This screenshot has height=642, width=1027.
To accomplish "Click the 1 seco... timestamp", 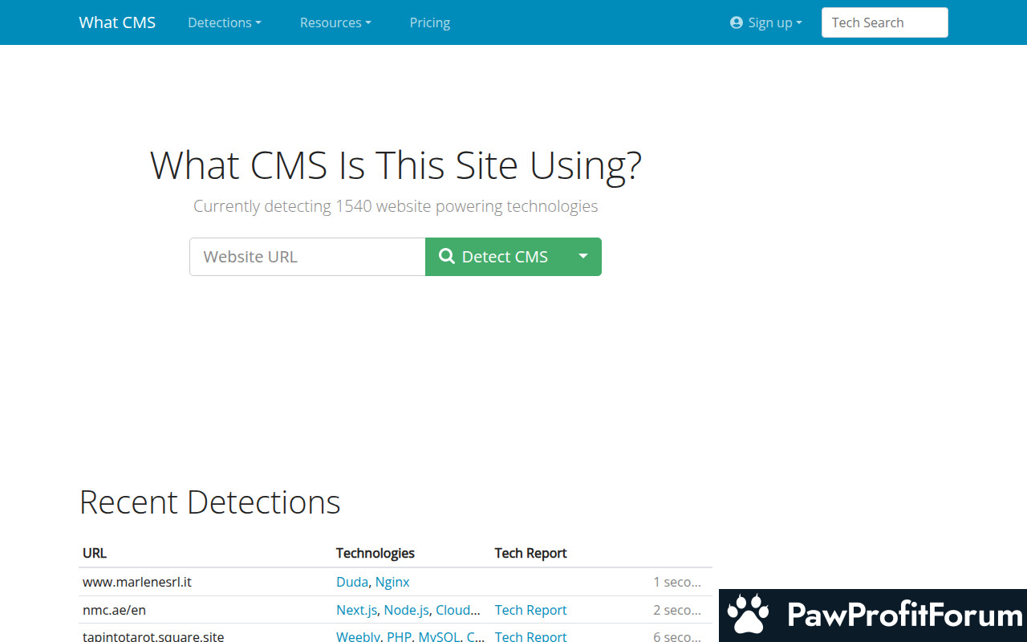I will [x=677, y=582].
